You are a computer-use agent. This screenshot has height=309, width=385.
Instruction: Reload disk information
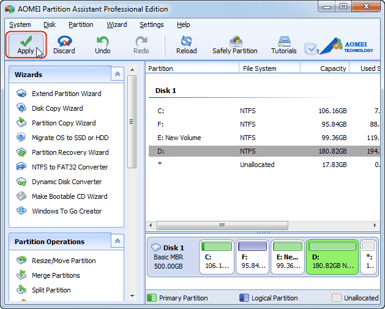pyautogui.click(x=186, y=45)
